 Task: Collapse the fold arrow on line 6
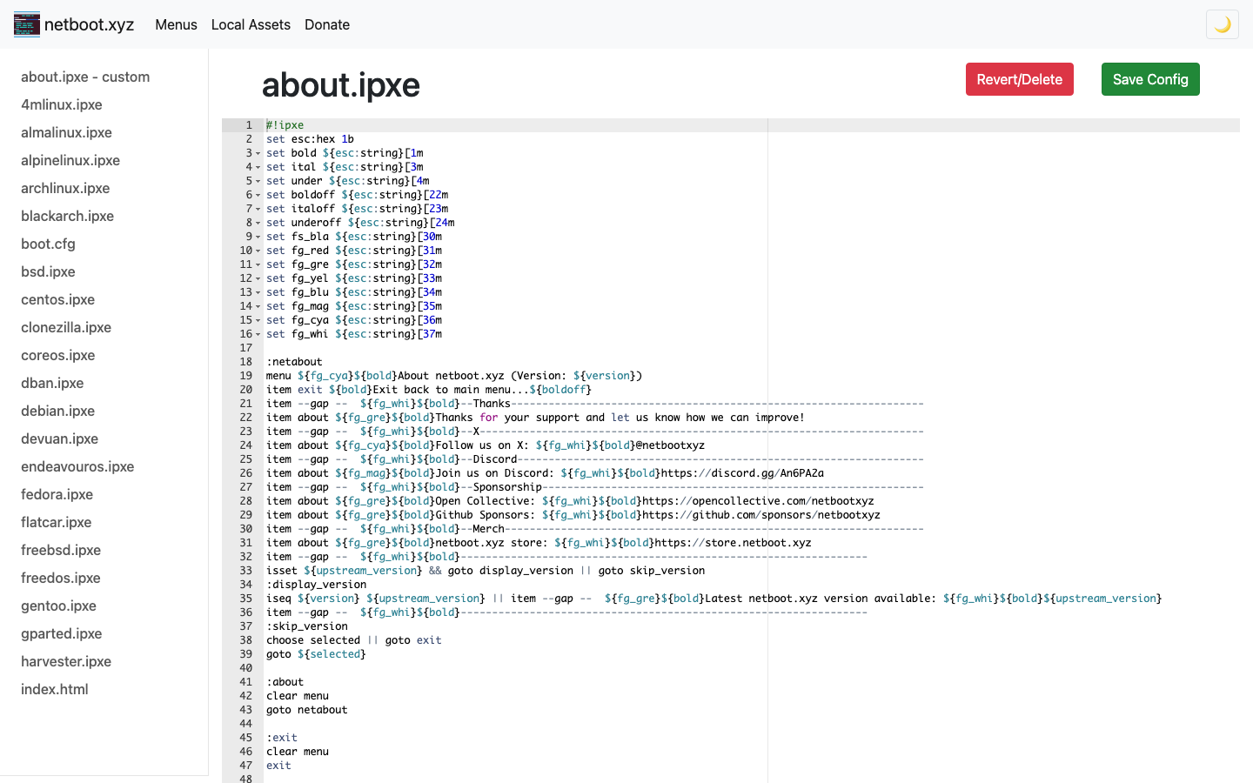click(x=258, y=195)
